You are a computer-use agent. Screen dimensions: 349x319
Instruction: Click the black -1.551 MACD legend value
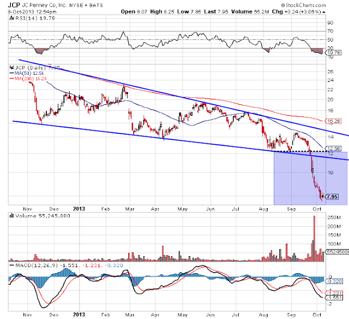tap(69, 265)
